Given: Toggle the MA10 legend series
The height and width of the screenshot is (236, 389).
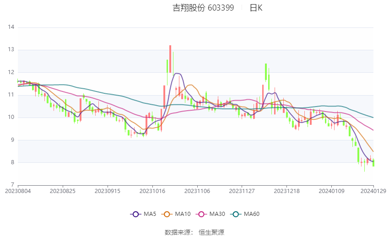Looking at the screenshot, I should coord(176,214).
